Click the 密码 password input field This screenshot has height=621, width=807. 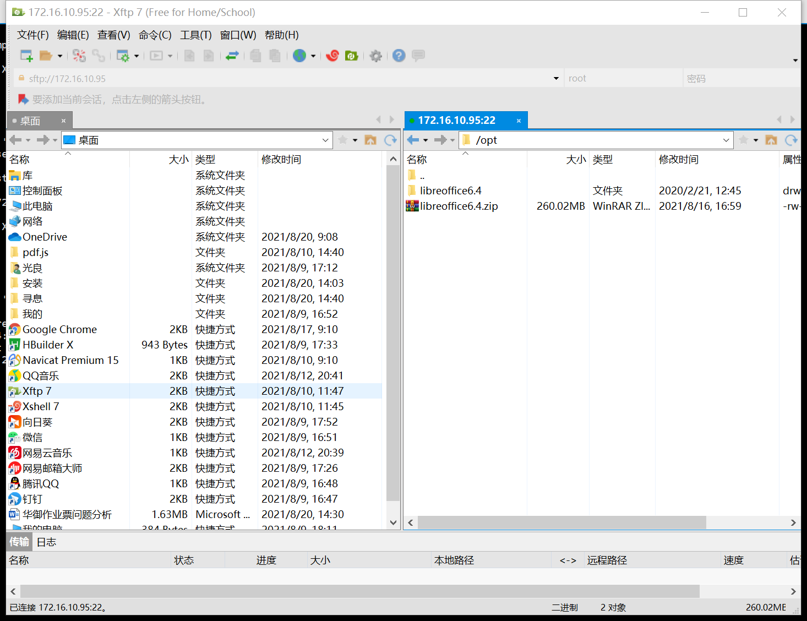[x=741, y=78]
